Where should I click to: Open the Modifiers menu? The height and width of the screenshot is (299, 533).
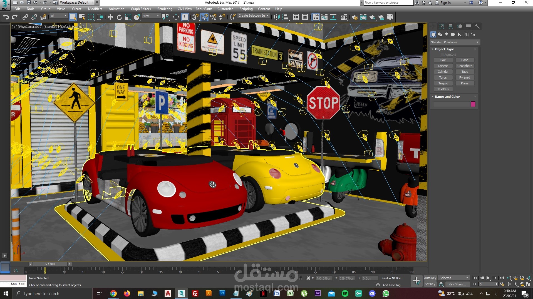click(x=95, y=9)
